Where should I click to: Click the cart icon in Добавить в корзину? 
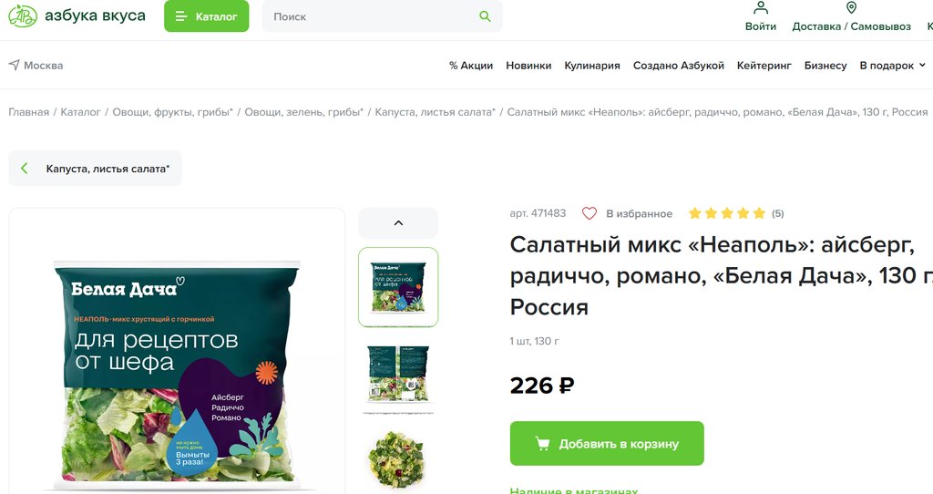[542, 443]
